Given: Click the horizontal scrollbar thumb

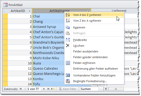Looking at the screenshot, I should (116, 89).
